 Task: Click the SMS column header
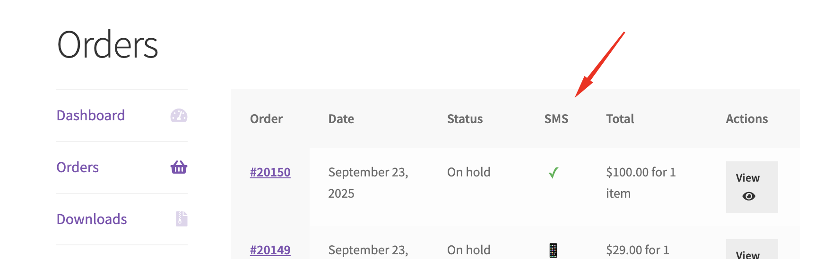tap(556, 119)
